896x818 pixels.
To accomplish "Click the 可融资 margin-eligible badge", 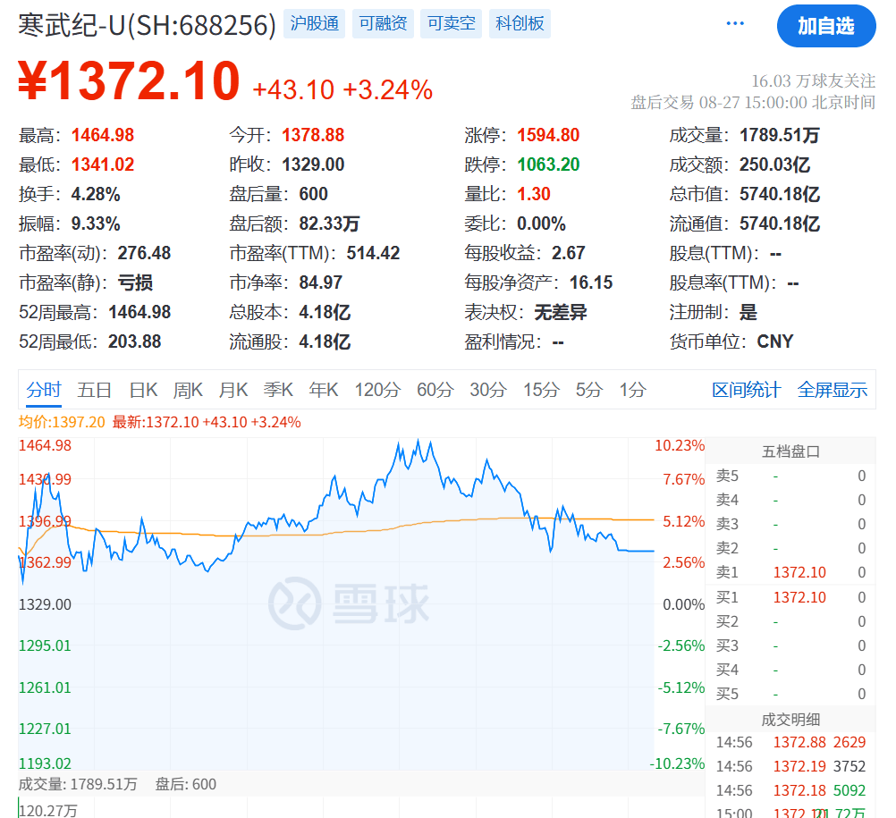I will click(x=383, y=23).
